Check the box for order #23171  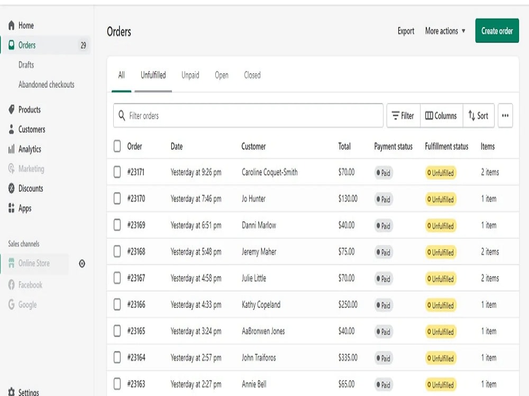pos(117,172)
